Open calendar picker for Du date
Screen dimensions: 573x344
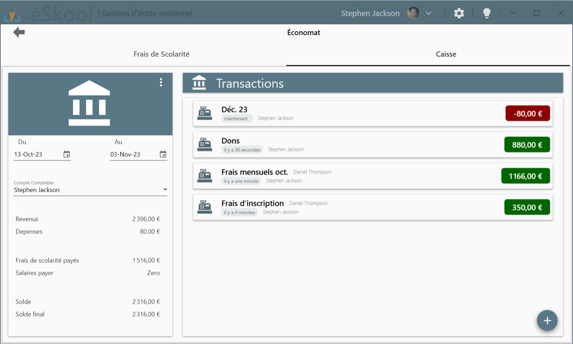click(67, 154)
